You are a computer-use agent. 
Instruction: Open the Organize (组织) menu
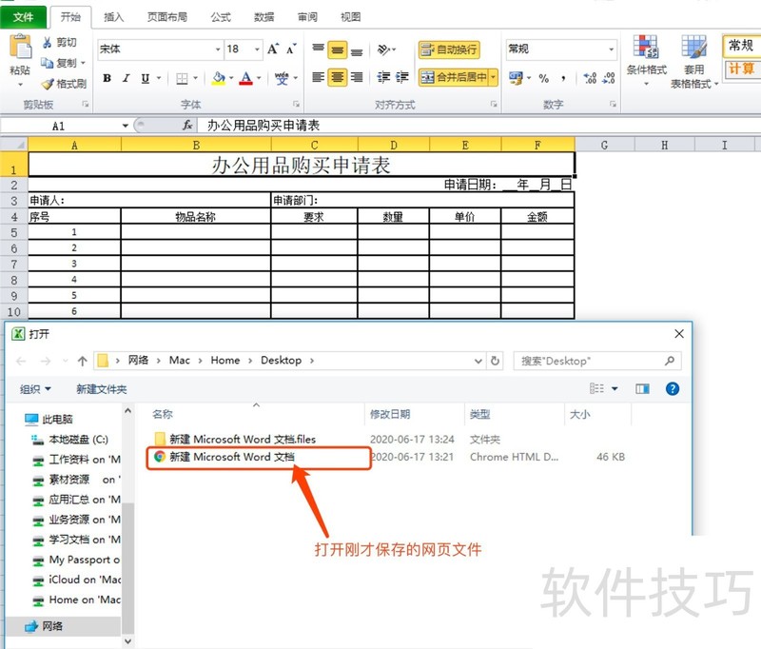tap(35, 389)
